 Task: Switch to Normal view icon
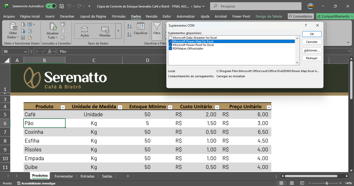pyautogui.click(x=281, y=183)
